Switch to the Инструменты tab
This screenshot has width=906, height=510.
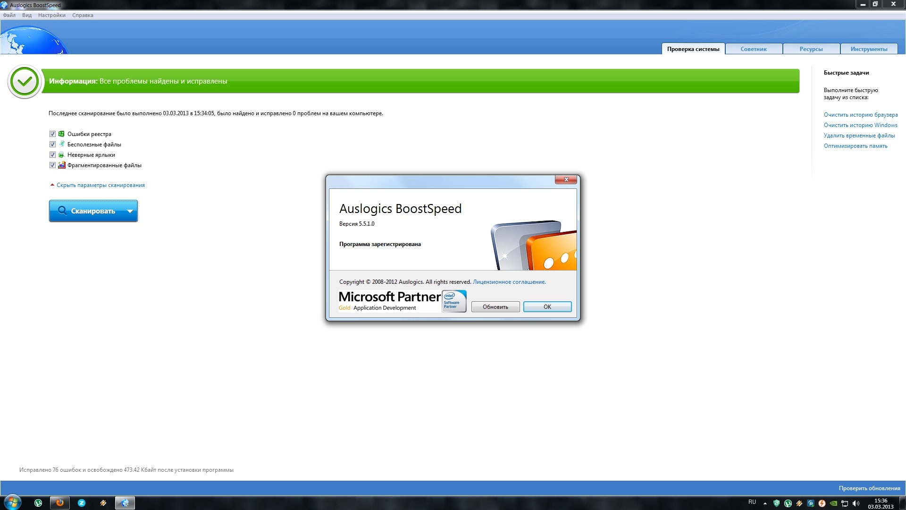[869, 49]
